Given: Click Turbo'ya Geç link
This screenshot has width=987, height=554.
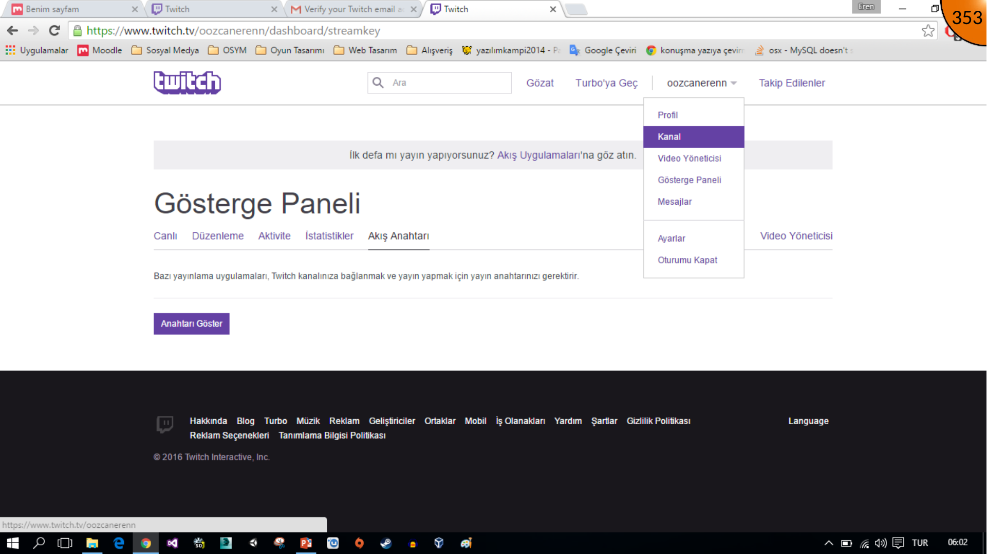Looking at the screenshot, I should click(x=606, y=83).
